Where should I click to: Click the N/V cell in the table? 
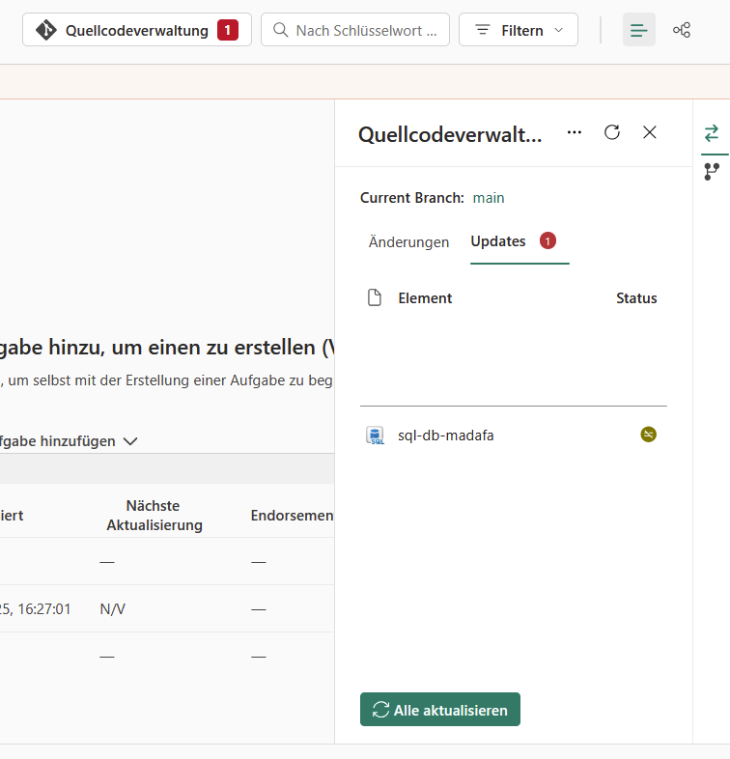[x=112, y=609]
